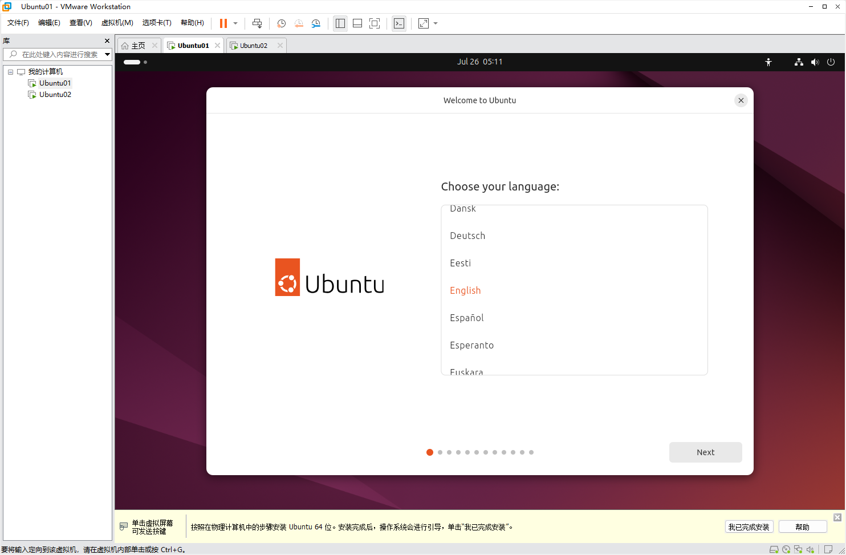
Task: Open the snapshot manager wrench-clock icon
Action: click(316, 23)
